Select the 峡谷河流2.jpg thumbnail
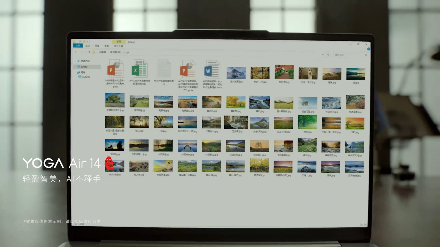This screenshot has width=440, height=247. [x=355, y=147]
